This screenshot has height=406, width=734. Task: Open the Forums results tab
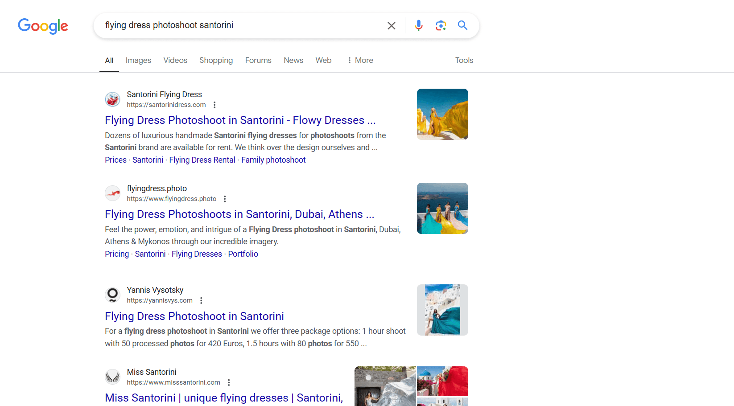click(258, 60)
